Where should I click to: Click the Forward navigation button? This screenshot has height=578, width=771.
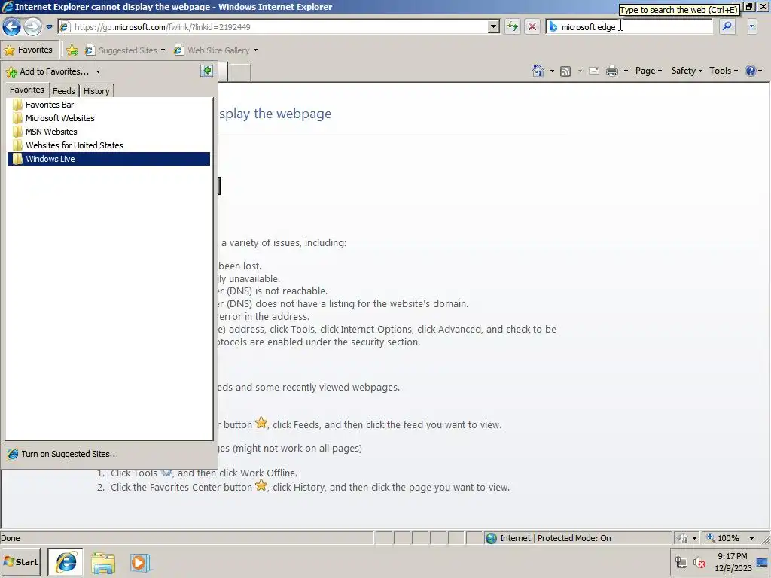[32, 26]
